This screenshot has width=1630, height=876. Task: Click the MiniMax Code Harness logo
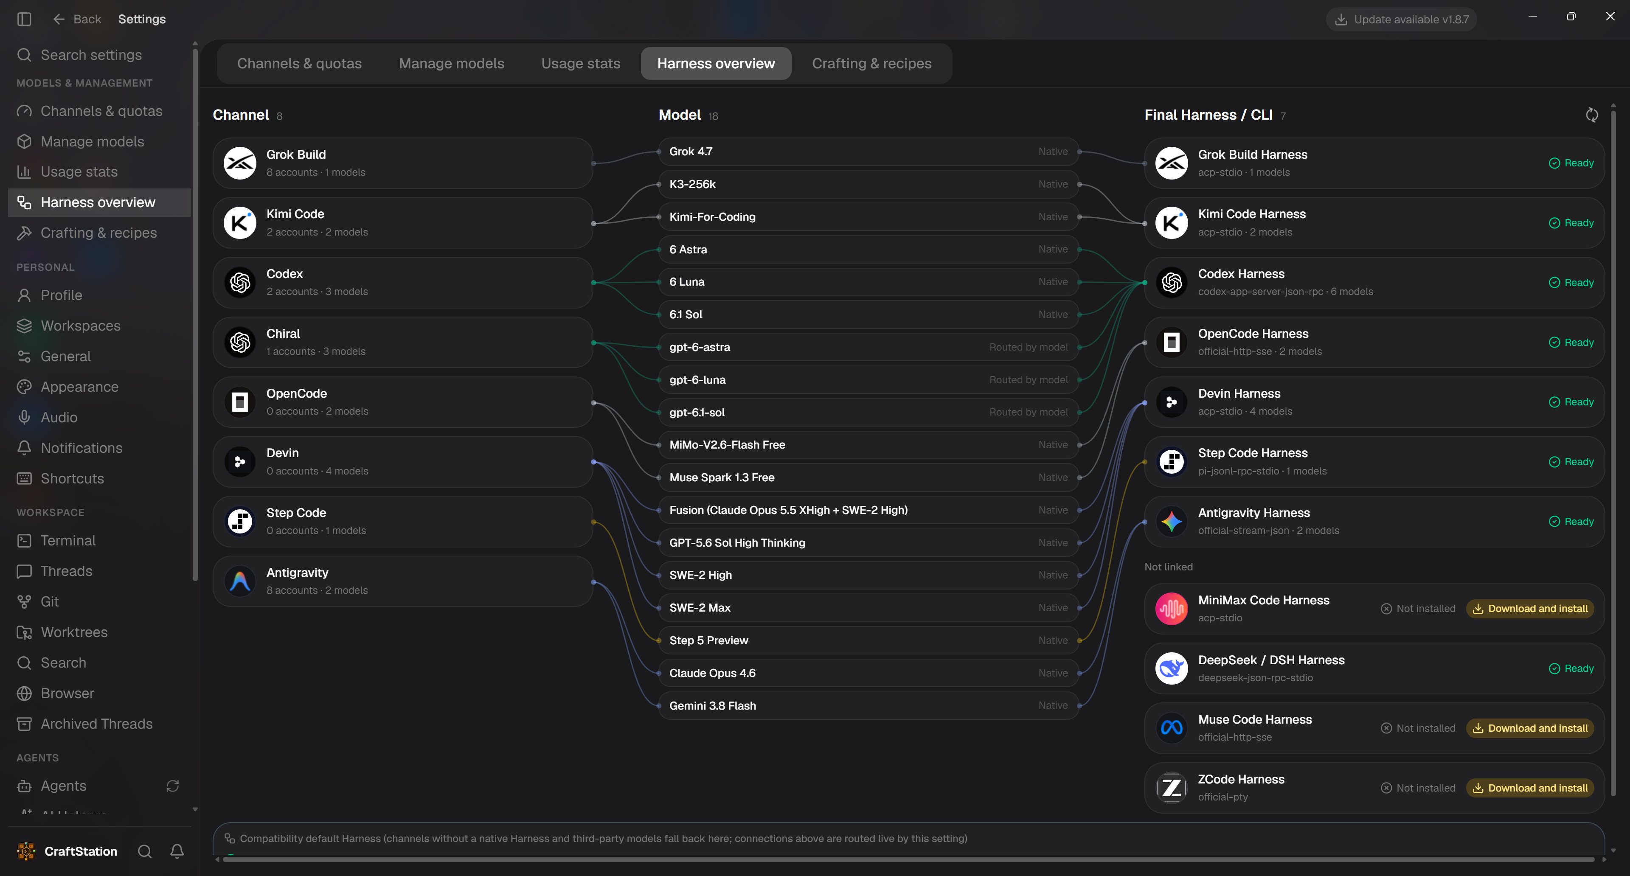click(x=1171, y=609)
